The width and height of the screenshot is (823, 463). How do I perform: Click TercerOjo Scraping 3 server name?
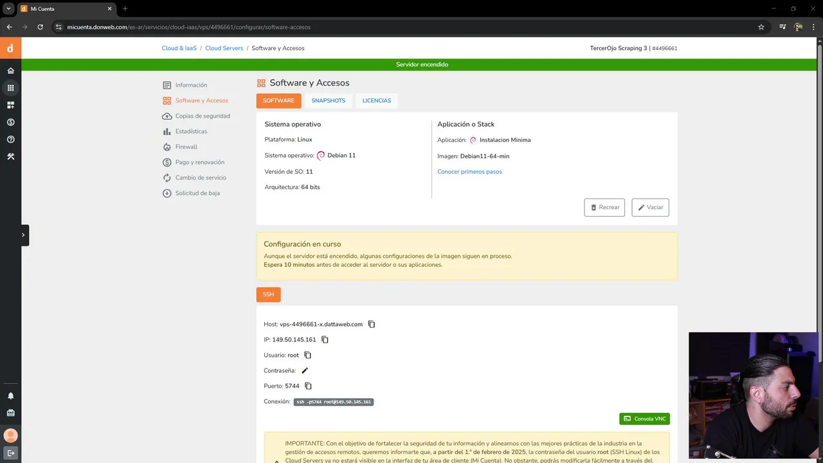pyautogui.click(x=619, y=48)
